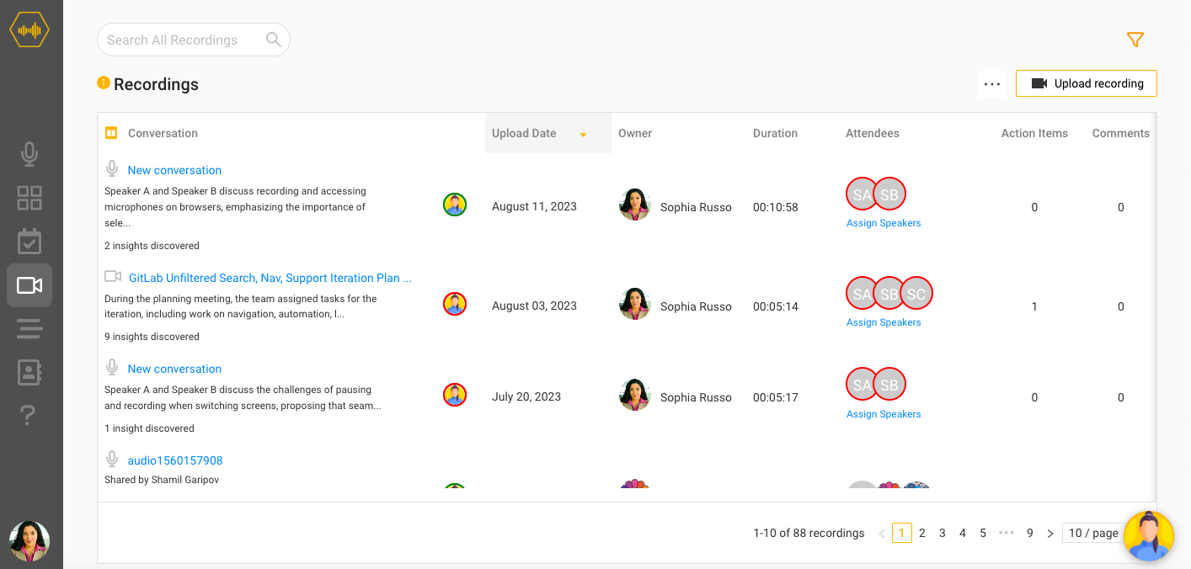1191x569 pixels.
Task: Toggle the Upload Date sort arrow
Action: (583, 135)
